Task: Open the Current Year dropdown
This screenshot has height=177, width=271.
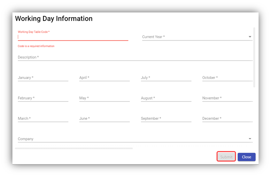Action: 197,37
